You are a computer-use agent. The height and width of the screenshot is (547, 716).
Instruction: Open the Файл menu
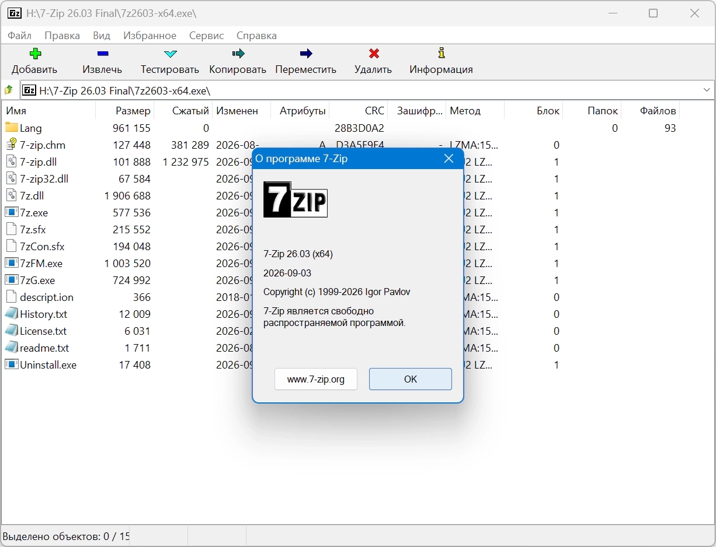point(20,36)
